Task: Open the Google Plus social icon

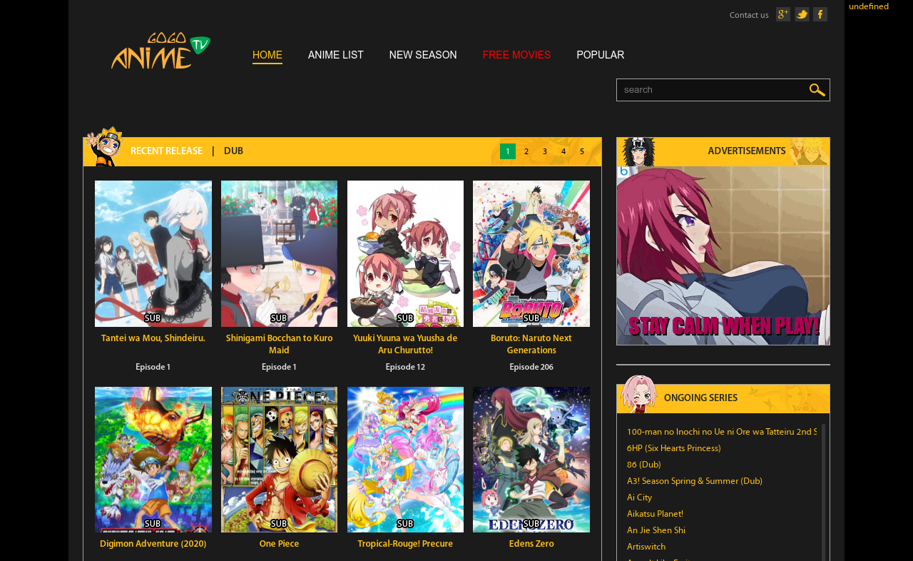Action: coord(783,14)
